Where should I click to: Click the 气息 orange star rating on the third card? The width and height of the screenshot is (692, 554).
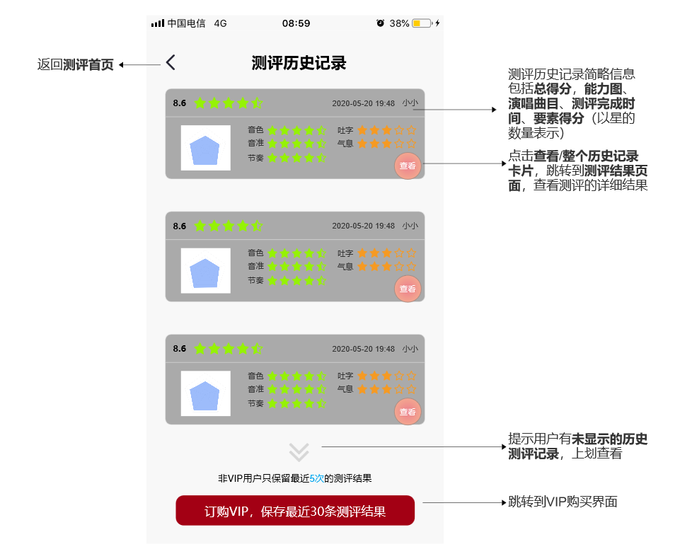386,389
